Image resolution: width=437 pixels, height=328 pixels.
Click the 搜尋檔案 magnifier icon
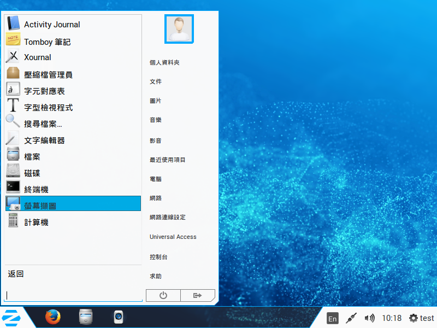click(x=13, y=121)
